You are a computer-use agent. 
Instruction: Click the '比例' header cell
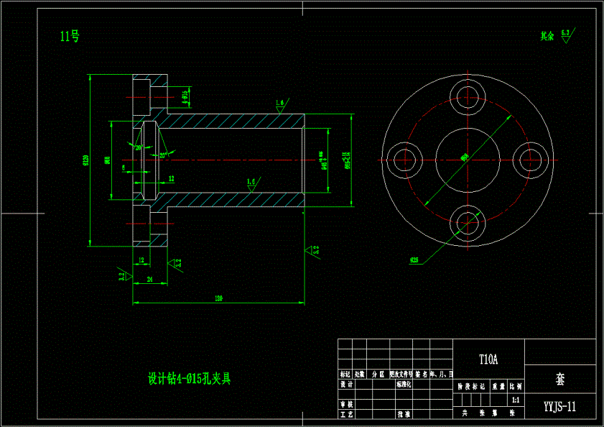516,386
